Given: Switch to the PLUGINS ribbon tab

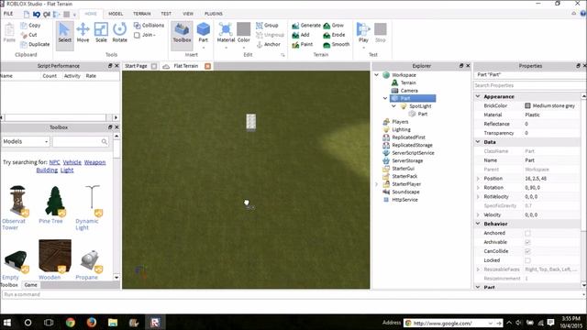Looking at the screenshot, I should pyautogui.click(x=214, y=14).
